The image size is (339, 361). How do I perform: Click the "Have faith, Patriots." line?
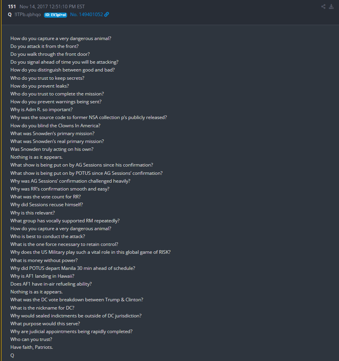tap(31, 347)
